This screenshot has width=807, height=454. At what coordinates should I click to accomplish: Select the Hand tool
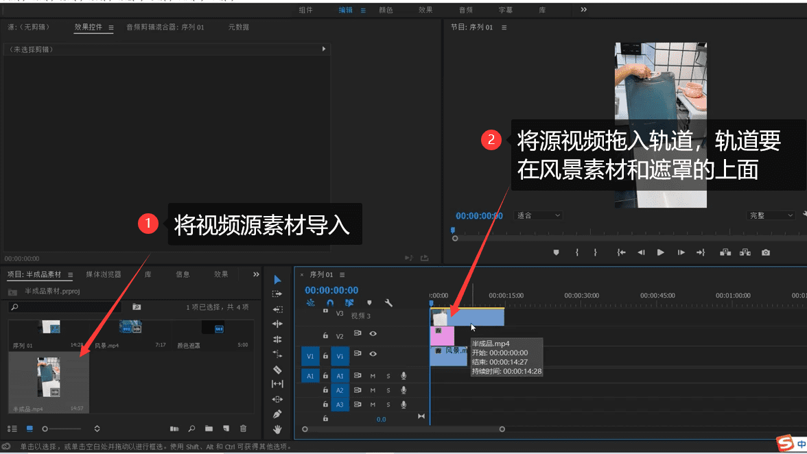point(277,429)
